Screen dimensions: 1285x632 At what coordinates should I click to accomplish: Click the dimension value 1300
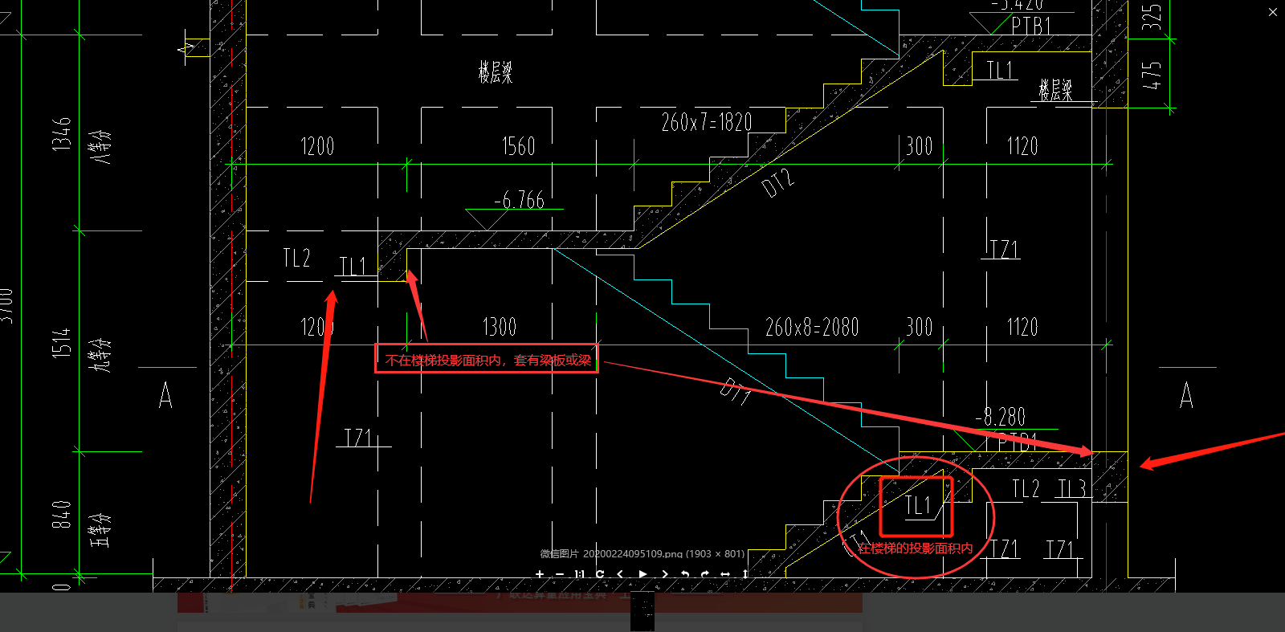click(500, 327)
